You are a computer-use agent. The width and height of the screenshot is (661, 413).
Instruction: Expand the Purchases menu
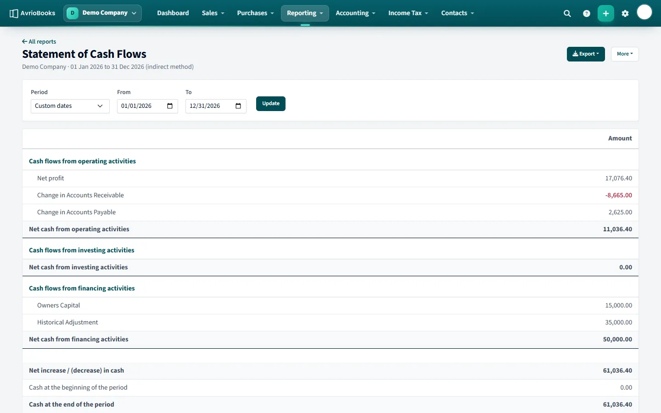[255, 13]
